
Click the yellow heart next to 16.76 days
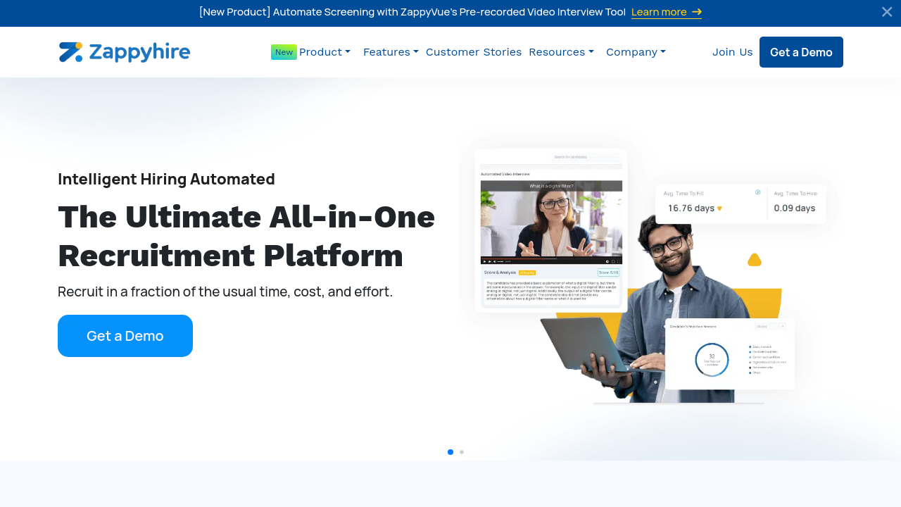[719, 208]
